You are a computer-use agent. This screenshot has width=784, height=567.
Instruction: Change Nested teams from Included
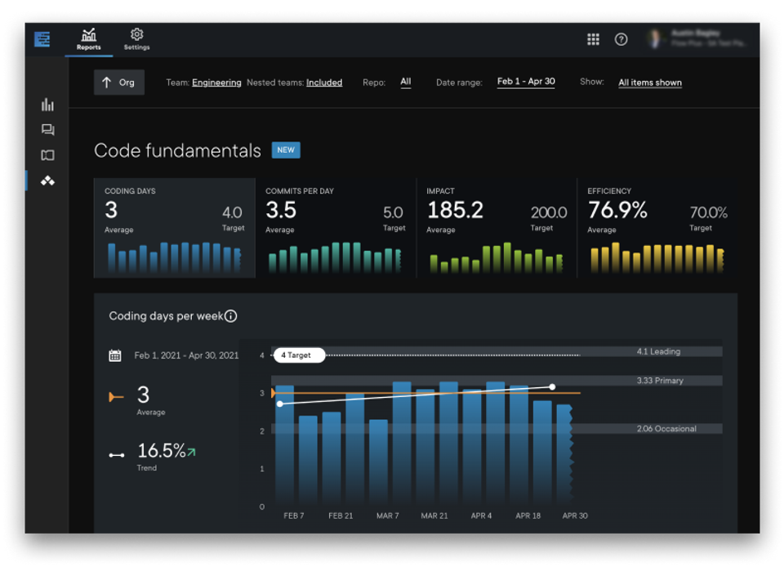[x=324, y=83]
